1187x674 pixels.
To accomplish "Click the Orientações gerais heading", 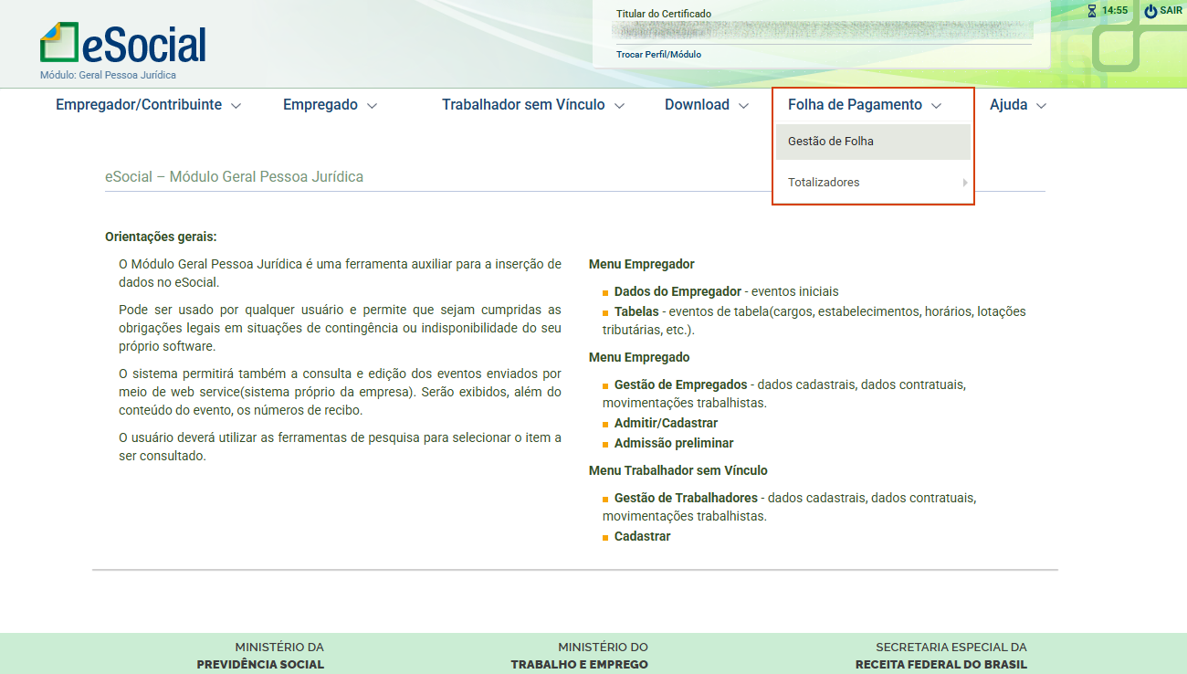I will tap(161, 237).
